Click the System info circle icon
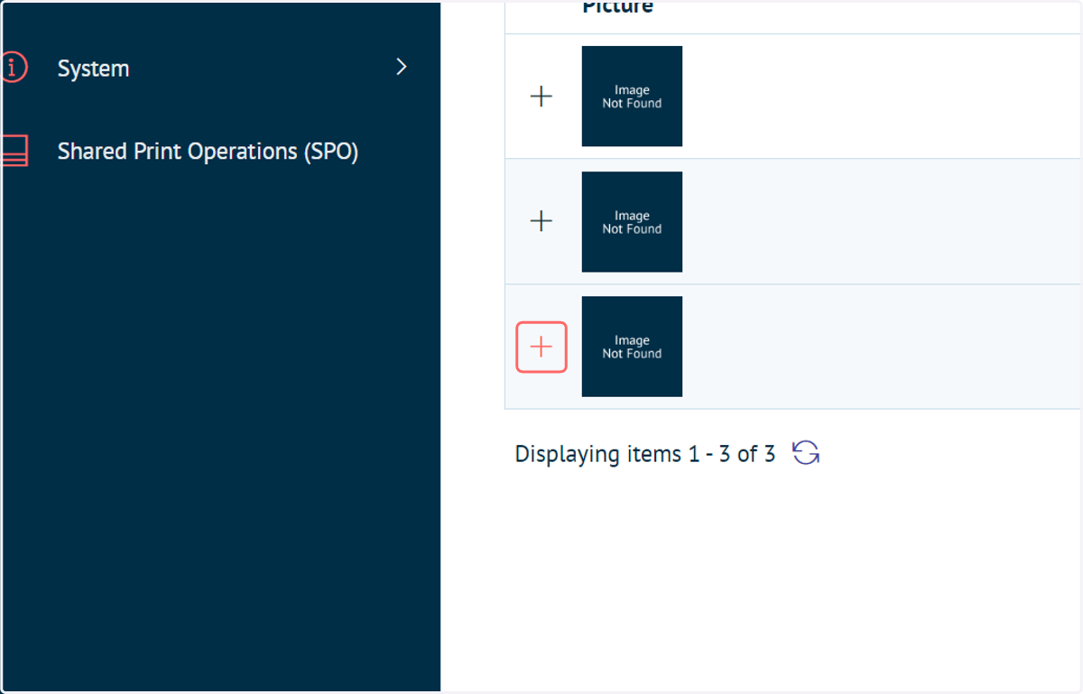Screen dimensions: 1083x694 point(13,68)
